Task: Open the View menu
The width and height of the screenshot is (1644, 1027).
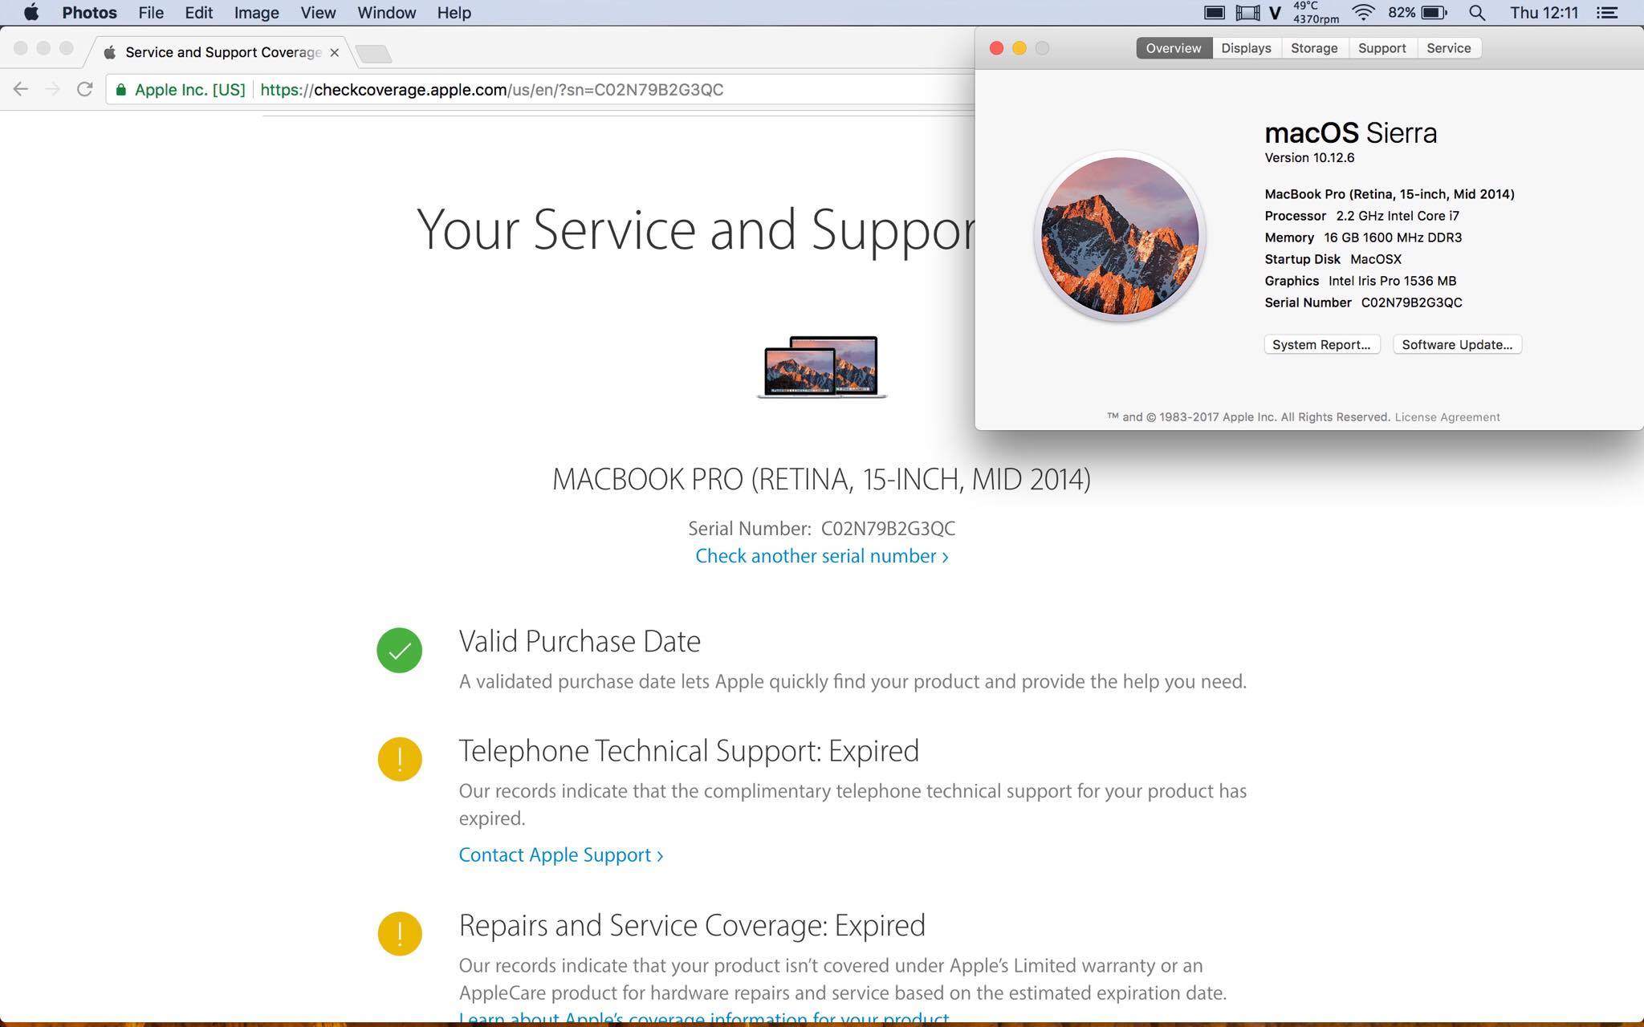Action: 318,13
